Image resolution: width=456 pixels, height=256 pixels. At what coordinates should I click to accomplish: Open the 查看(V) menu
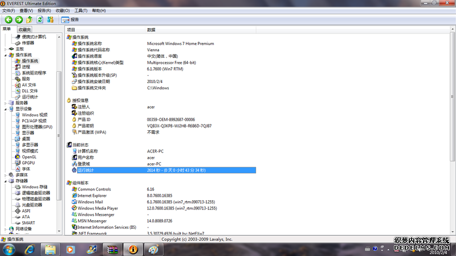click(26, 10)
